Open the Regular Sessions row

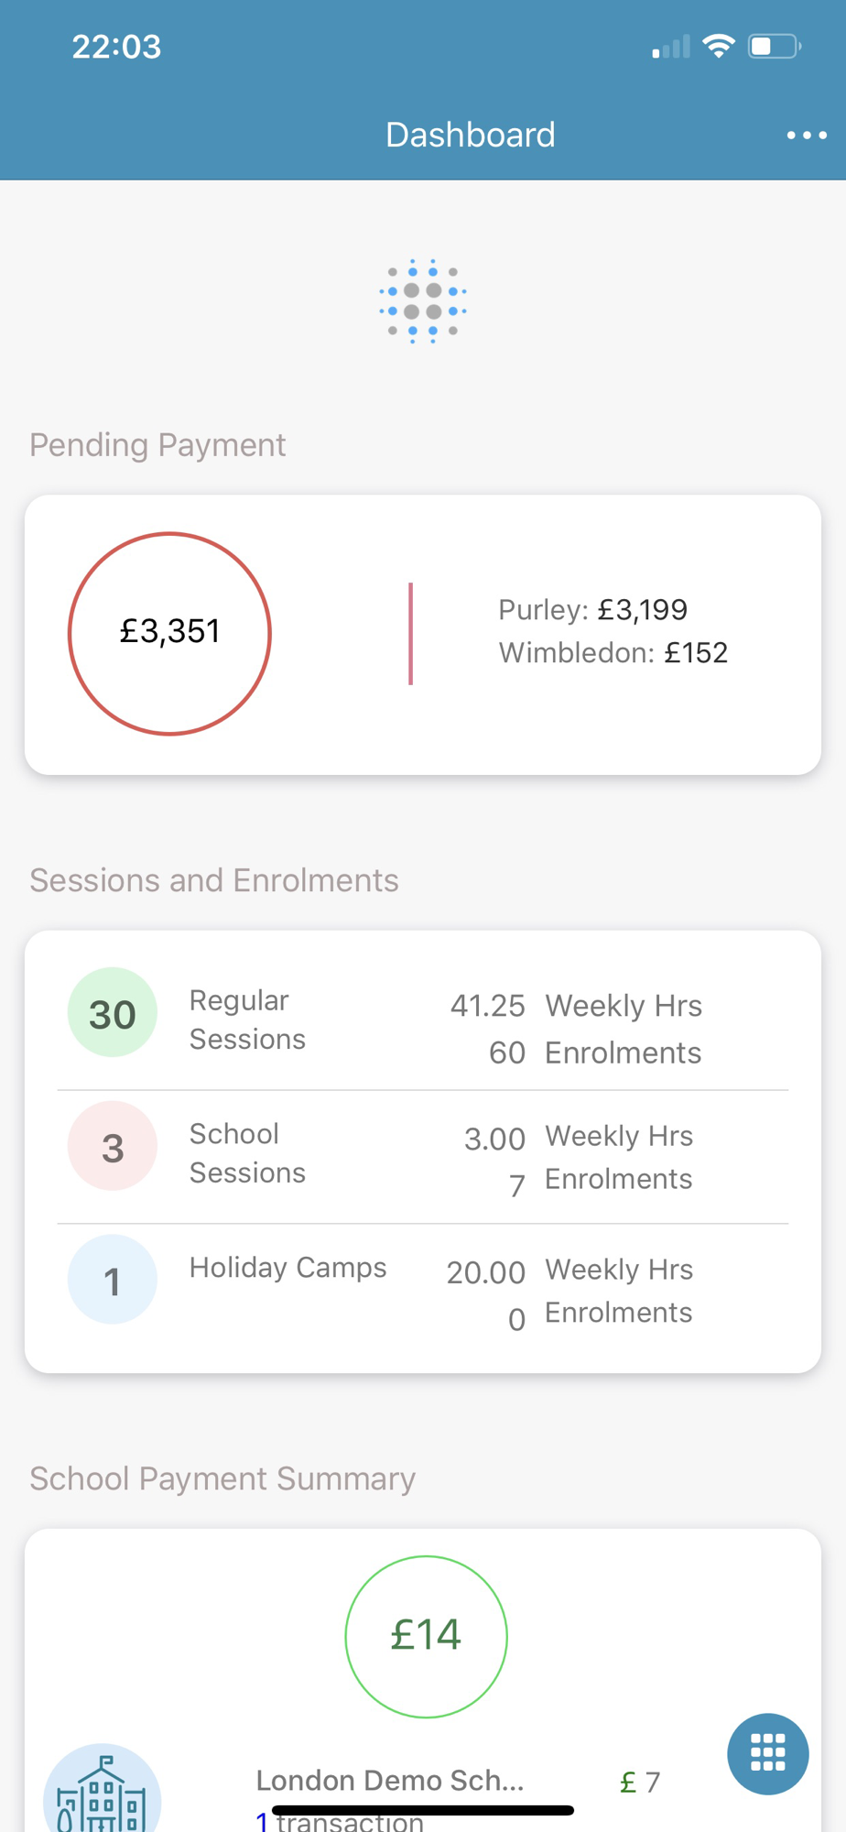(x=423, y=1023)
